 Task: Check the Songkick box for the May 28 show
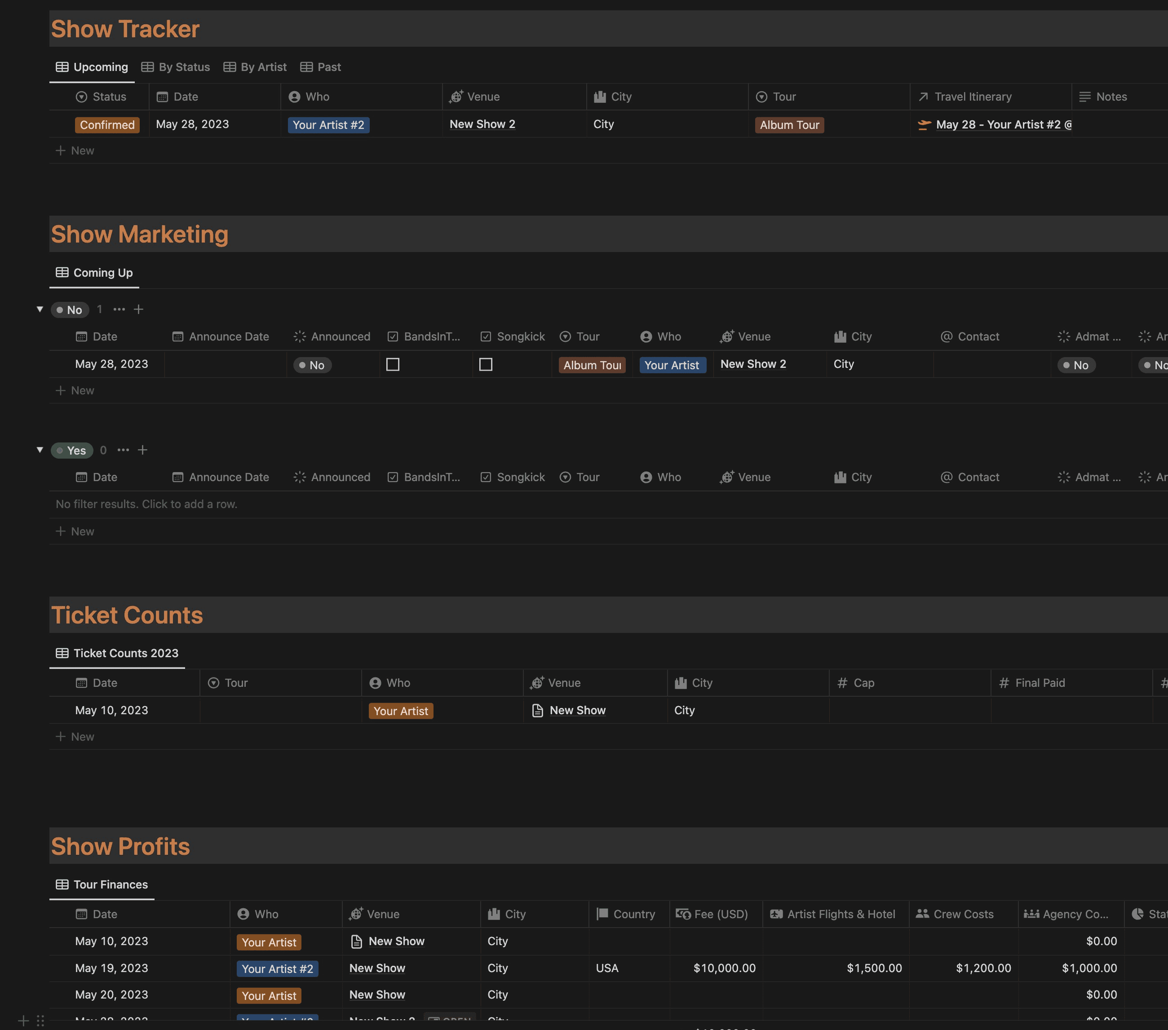(x=486, y=364)
